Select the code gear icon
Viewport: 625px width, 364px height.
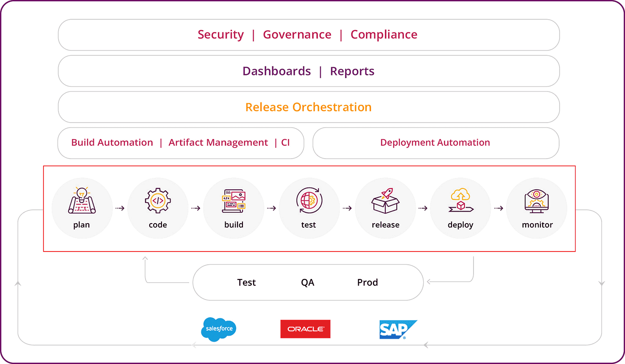tap(158, 200)
